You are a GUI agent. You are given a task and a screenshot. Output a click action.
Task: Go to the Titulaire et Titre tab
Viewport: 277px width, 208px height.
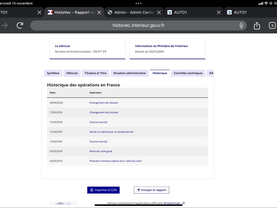[96, 73]
